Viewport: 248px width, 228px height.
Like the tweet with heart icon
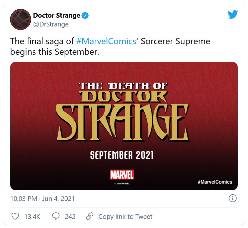tap(15, 217)
